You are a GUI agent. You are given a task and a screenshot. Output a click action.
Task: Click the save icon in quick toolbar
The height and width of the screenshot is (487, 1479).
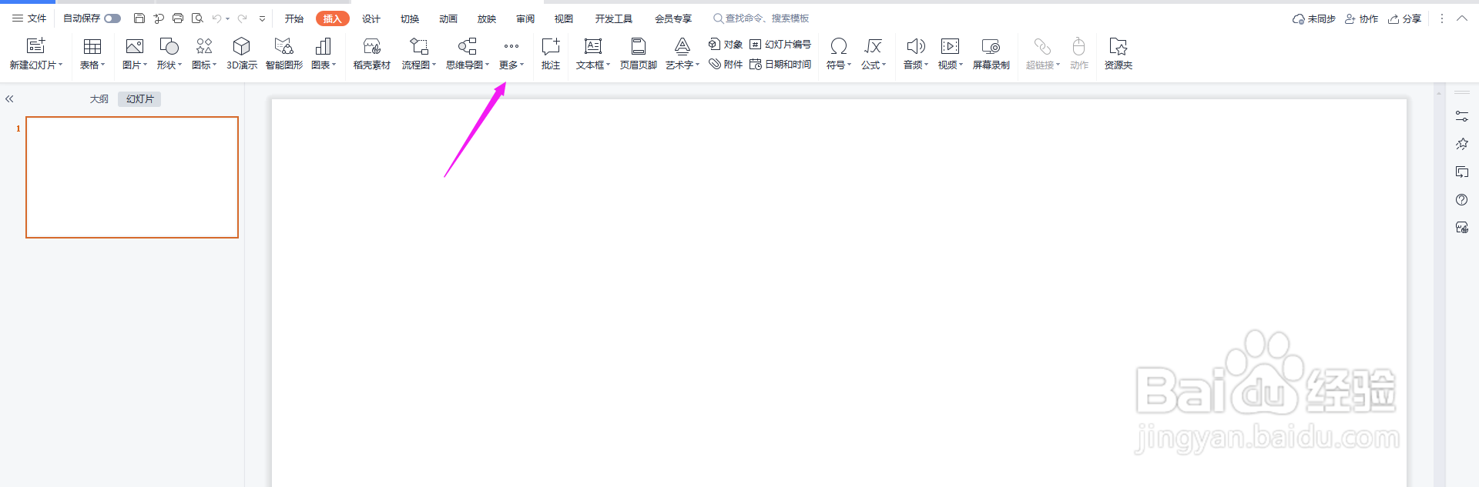139,18
